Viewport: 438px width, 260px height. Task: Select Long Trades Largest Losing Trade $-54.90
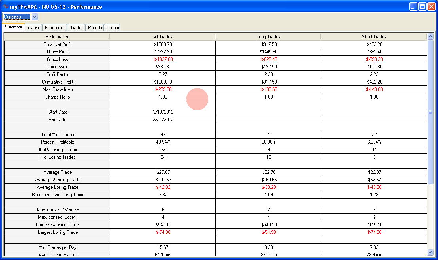[x=268, y=233]
